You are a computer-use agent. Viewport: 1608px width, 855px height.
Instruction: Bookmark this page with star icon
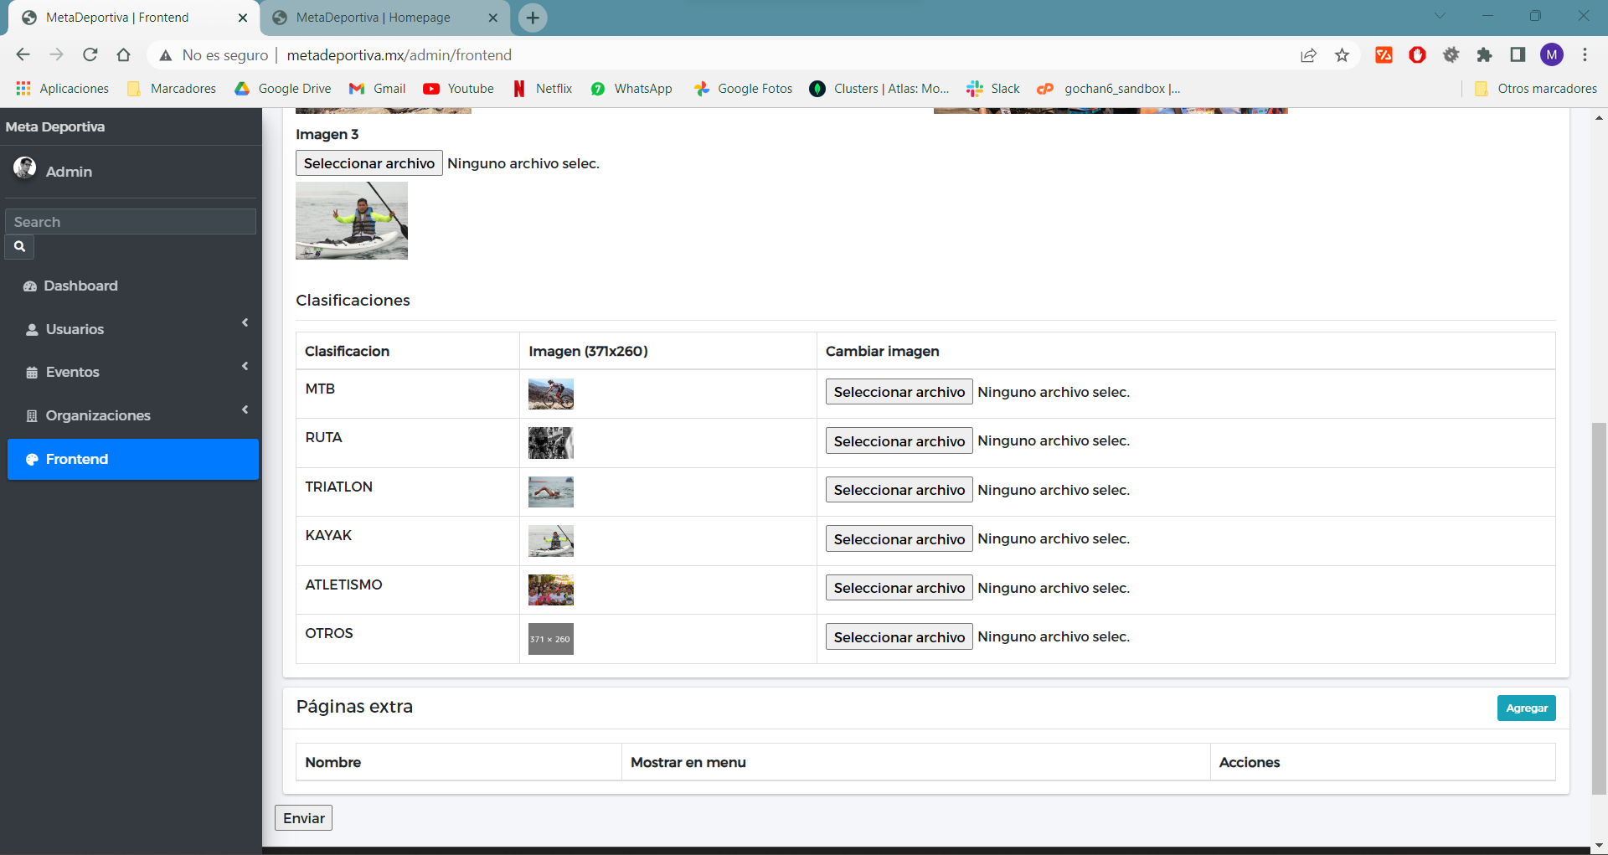tap(1342, 55)
